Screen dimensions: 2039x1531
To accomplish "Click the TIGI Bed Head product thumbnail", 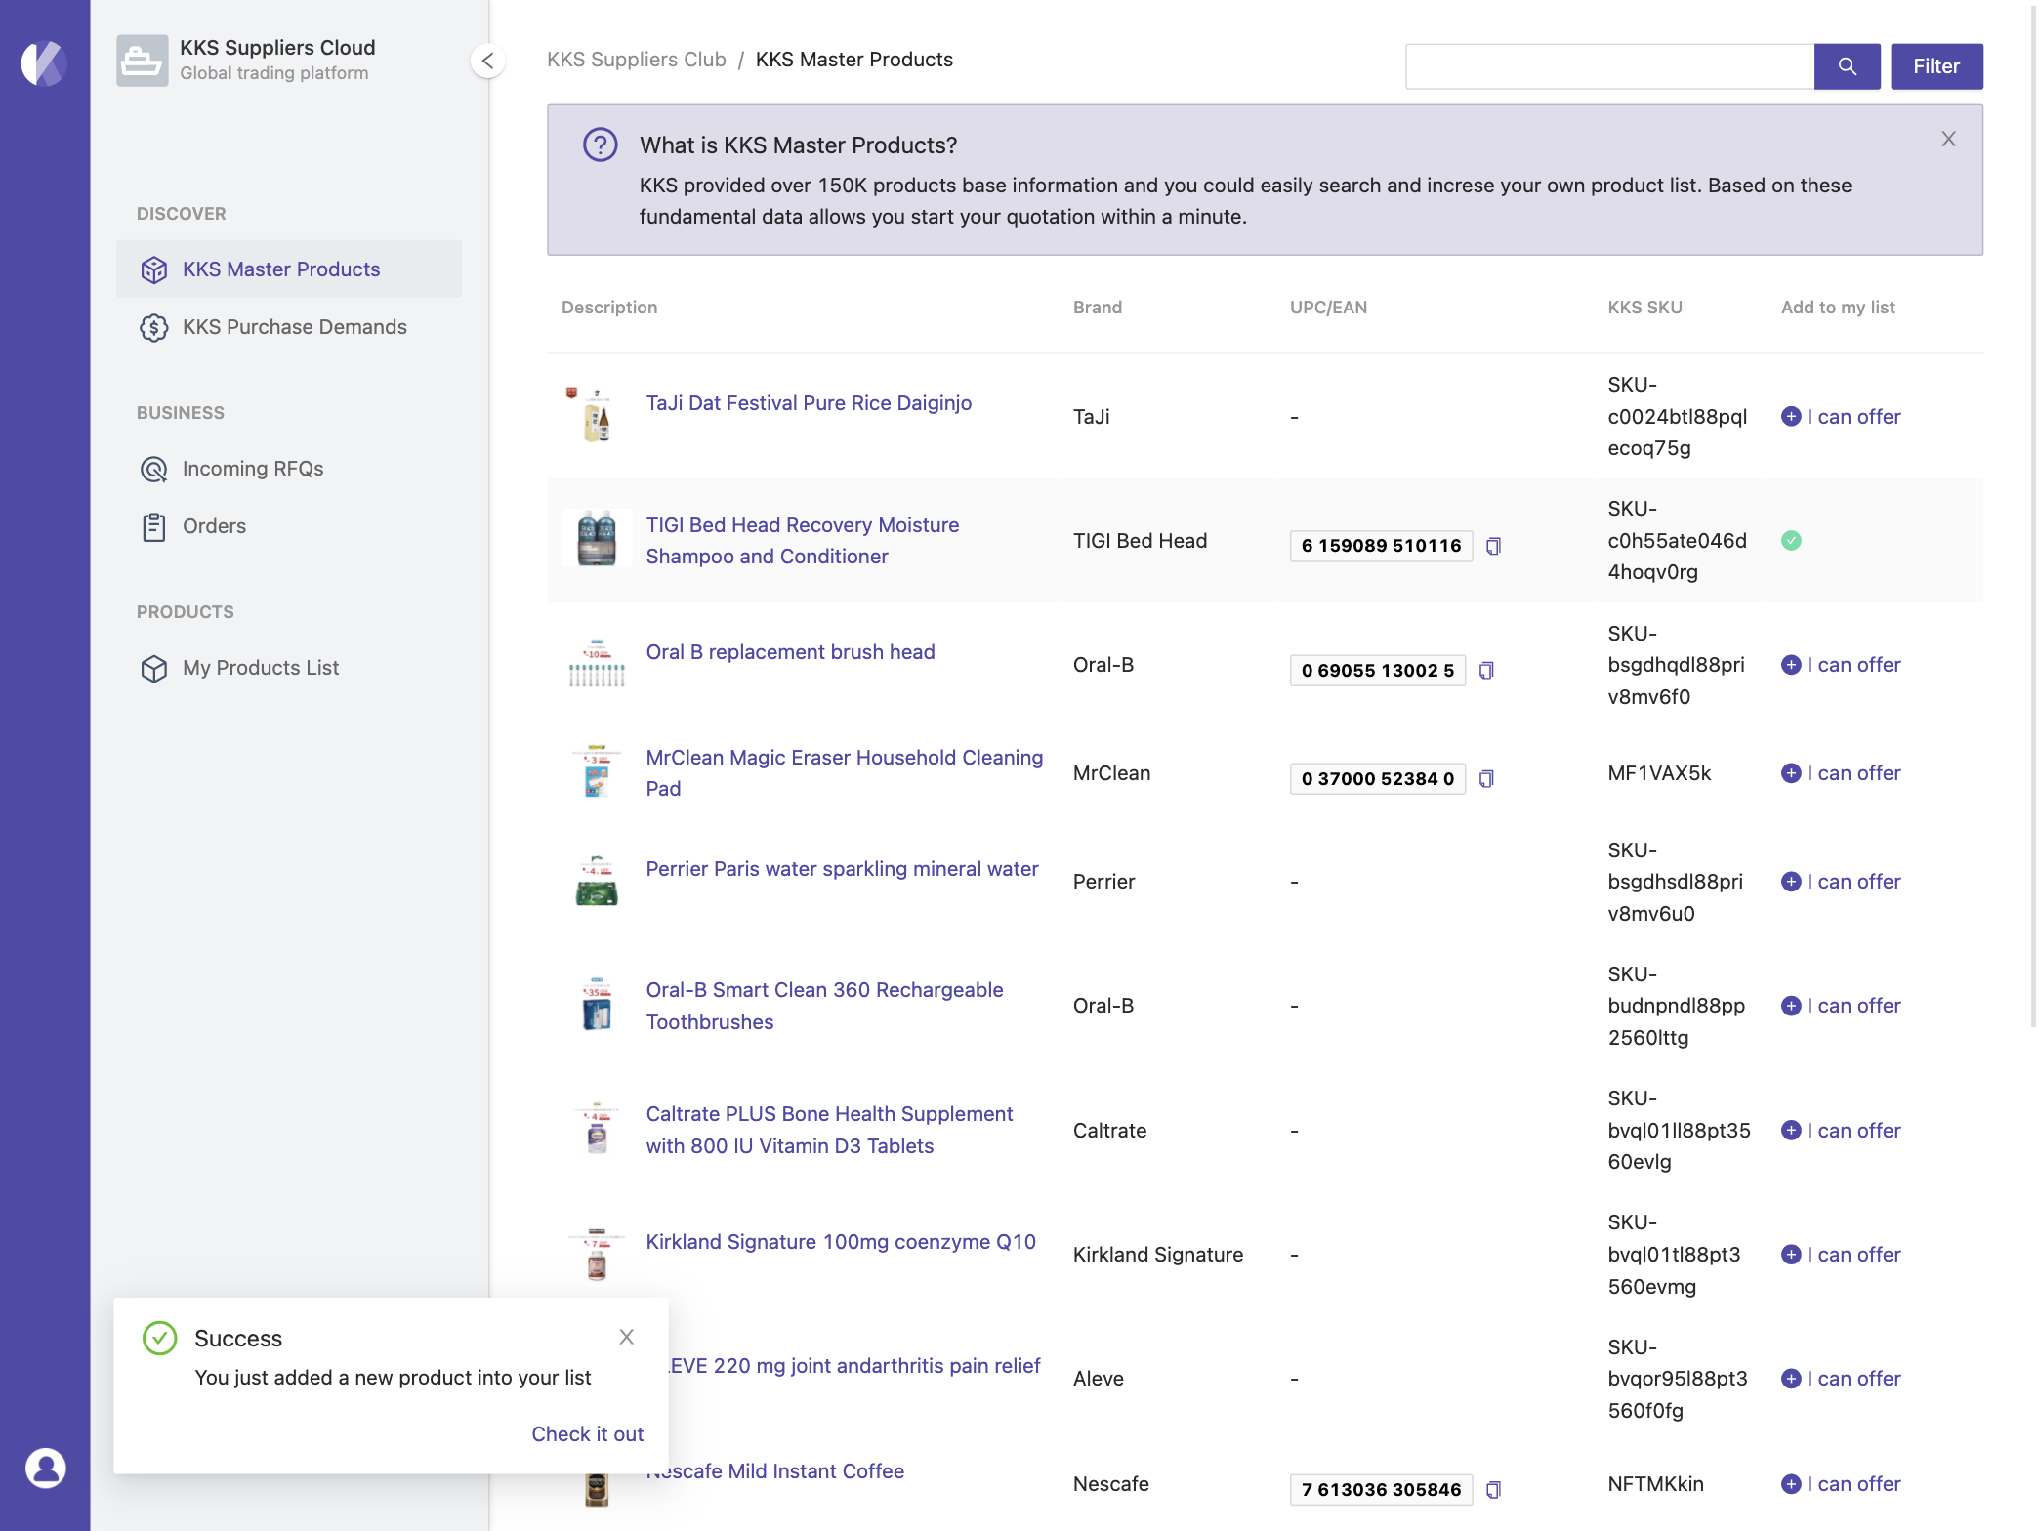I will (597, 538).
